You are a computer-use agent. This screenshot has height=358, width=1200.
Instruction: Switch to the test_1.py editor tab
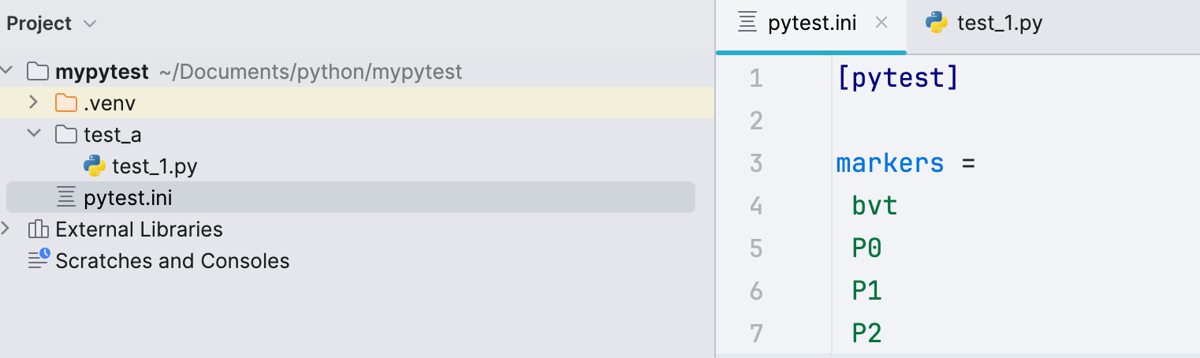click(x=999, y=24)
